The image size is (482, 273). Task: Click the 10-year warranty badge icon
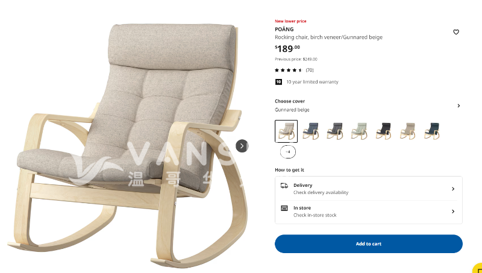278,82
